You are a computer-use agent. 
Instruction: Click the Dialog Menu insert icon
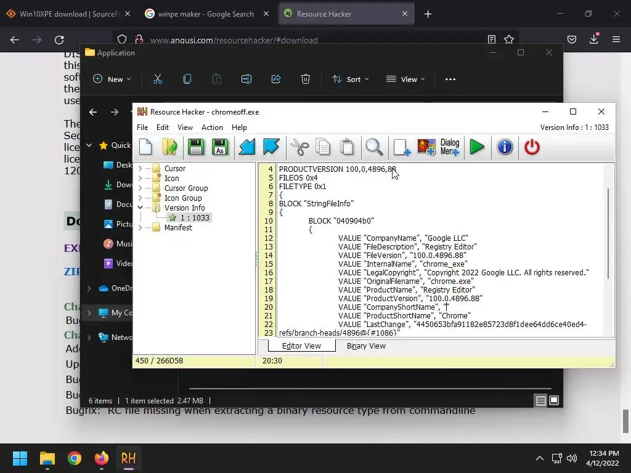click(450, 147)
